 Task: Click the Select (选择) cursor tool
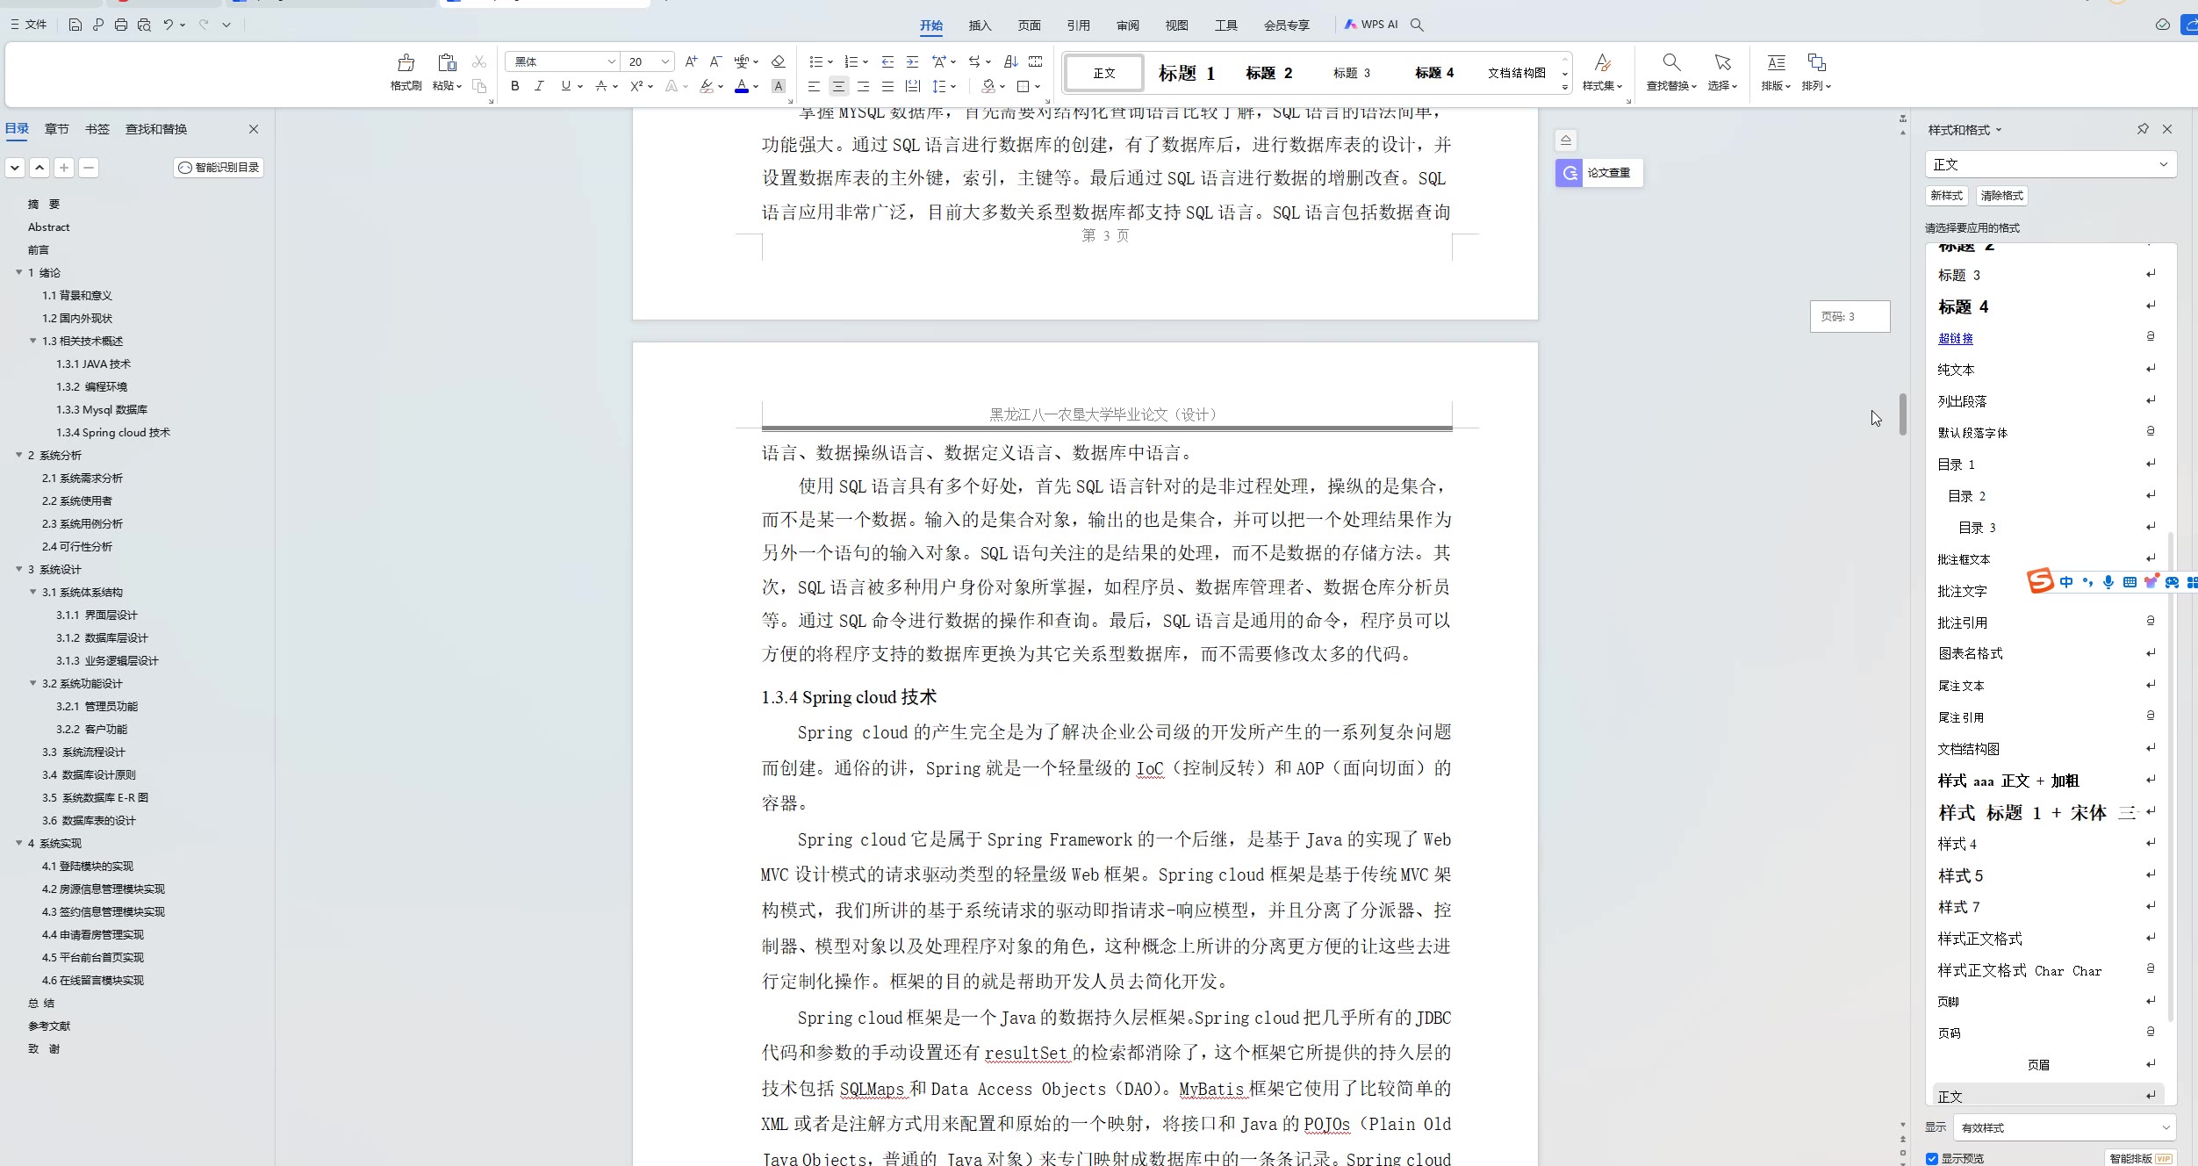1722,72
